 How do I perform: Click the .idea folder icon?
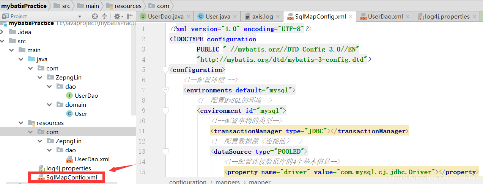12,32
